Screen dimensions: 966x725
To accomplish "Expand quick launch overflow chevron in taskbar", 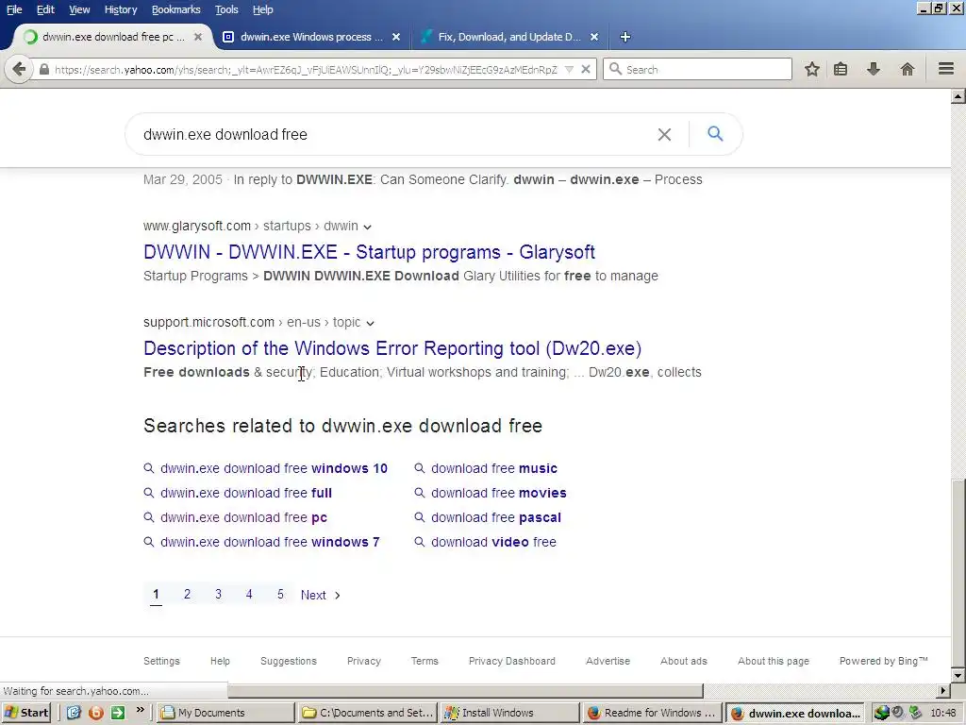I will click(x=141, y=710).
